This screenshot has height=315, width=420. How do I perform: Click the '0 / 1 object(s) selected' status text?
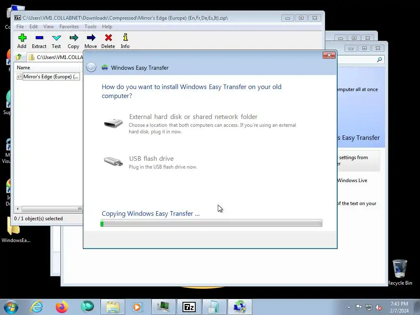[x=38, y=219]
